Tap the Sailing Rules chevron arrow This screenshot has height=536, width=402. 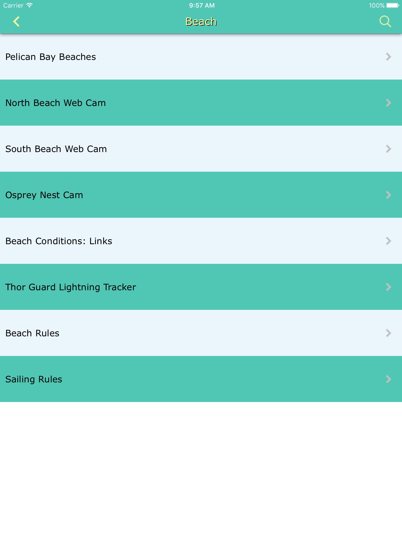388,379
